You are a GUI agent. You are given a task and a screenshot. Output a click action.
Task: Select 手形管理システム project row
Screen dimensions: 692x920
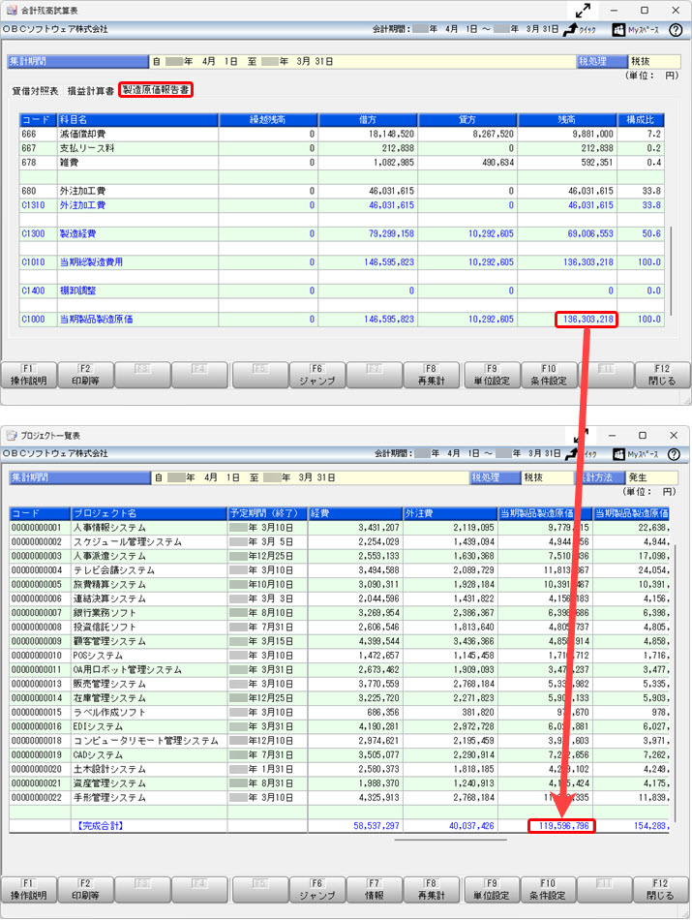pos(340,797)
